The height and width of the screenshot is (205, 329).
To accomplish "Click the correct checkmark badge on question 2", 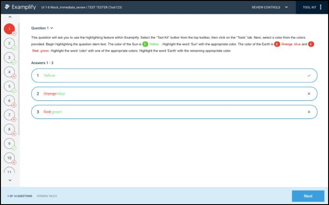I will click(14, 48).
